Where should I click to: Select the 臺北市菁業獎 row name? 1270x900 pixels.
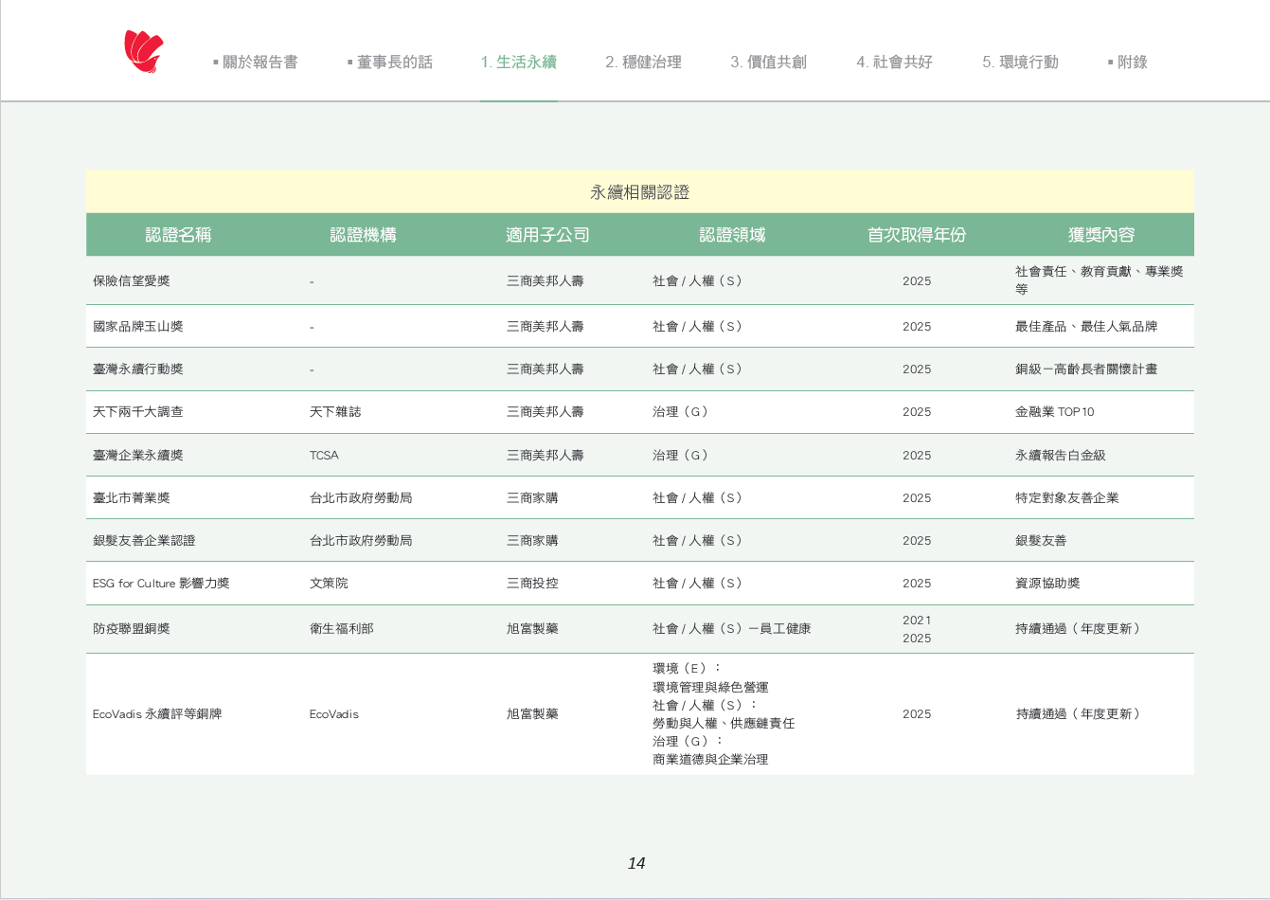(x=132, y=498)
